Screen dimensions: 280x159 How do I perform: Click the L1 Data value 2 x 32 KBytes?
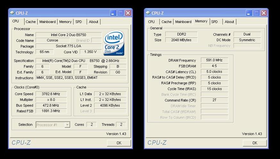click(x=110, y=94)
